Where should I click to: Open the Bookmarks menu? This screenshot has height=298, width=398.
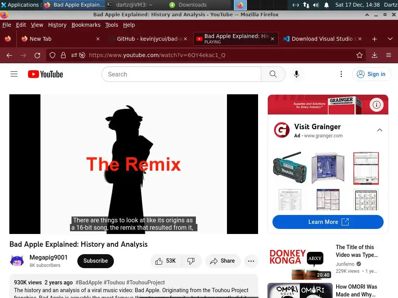(86, 25)
